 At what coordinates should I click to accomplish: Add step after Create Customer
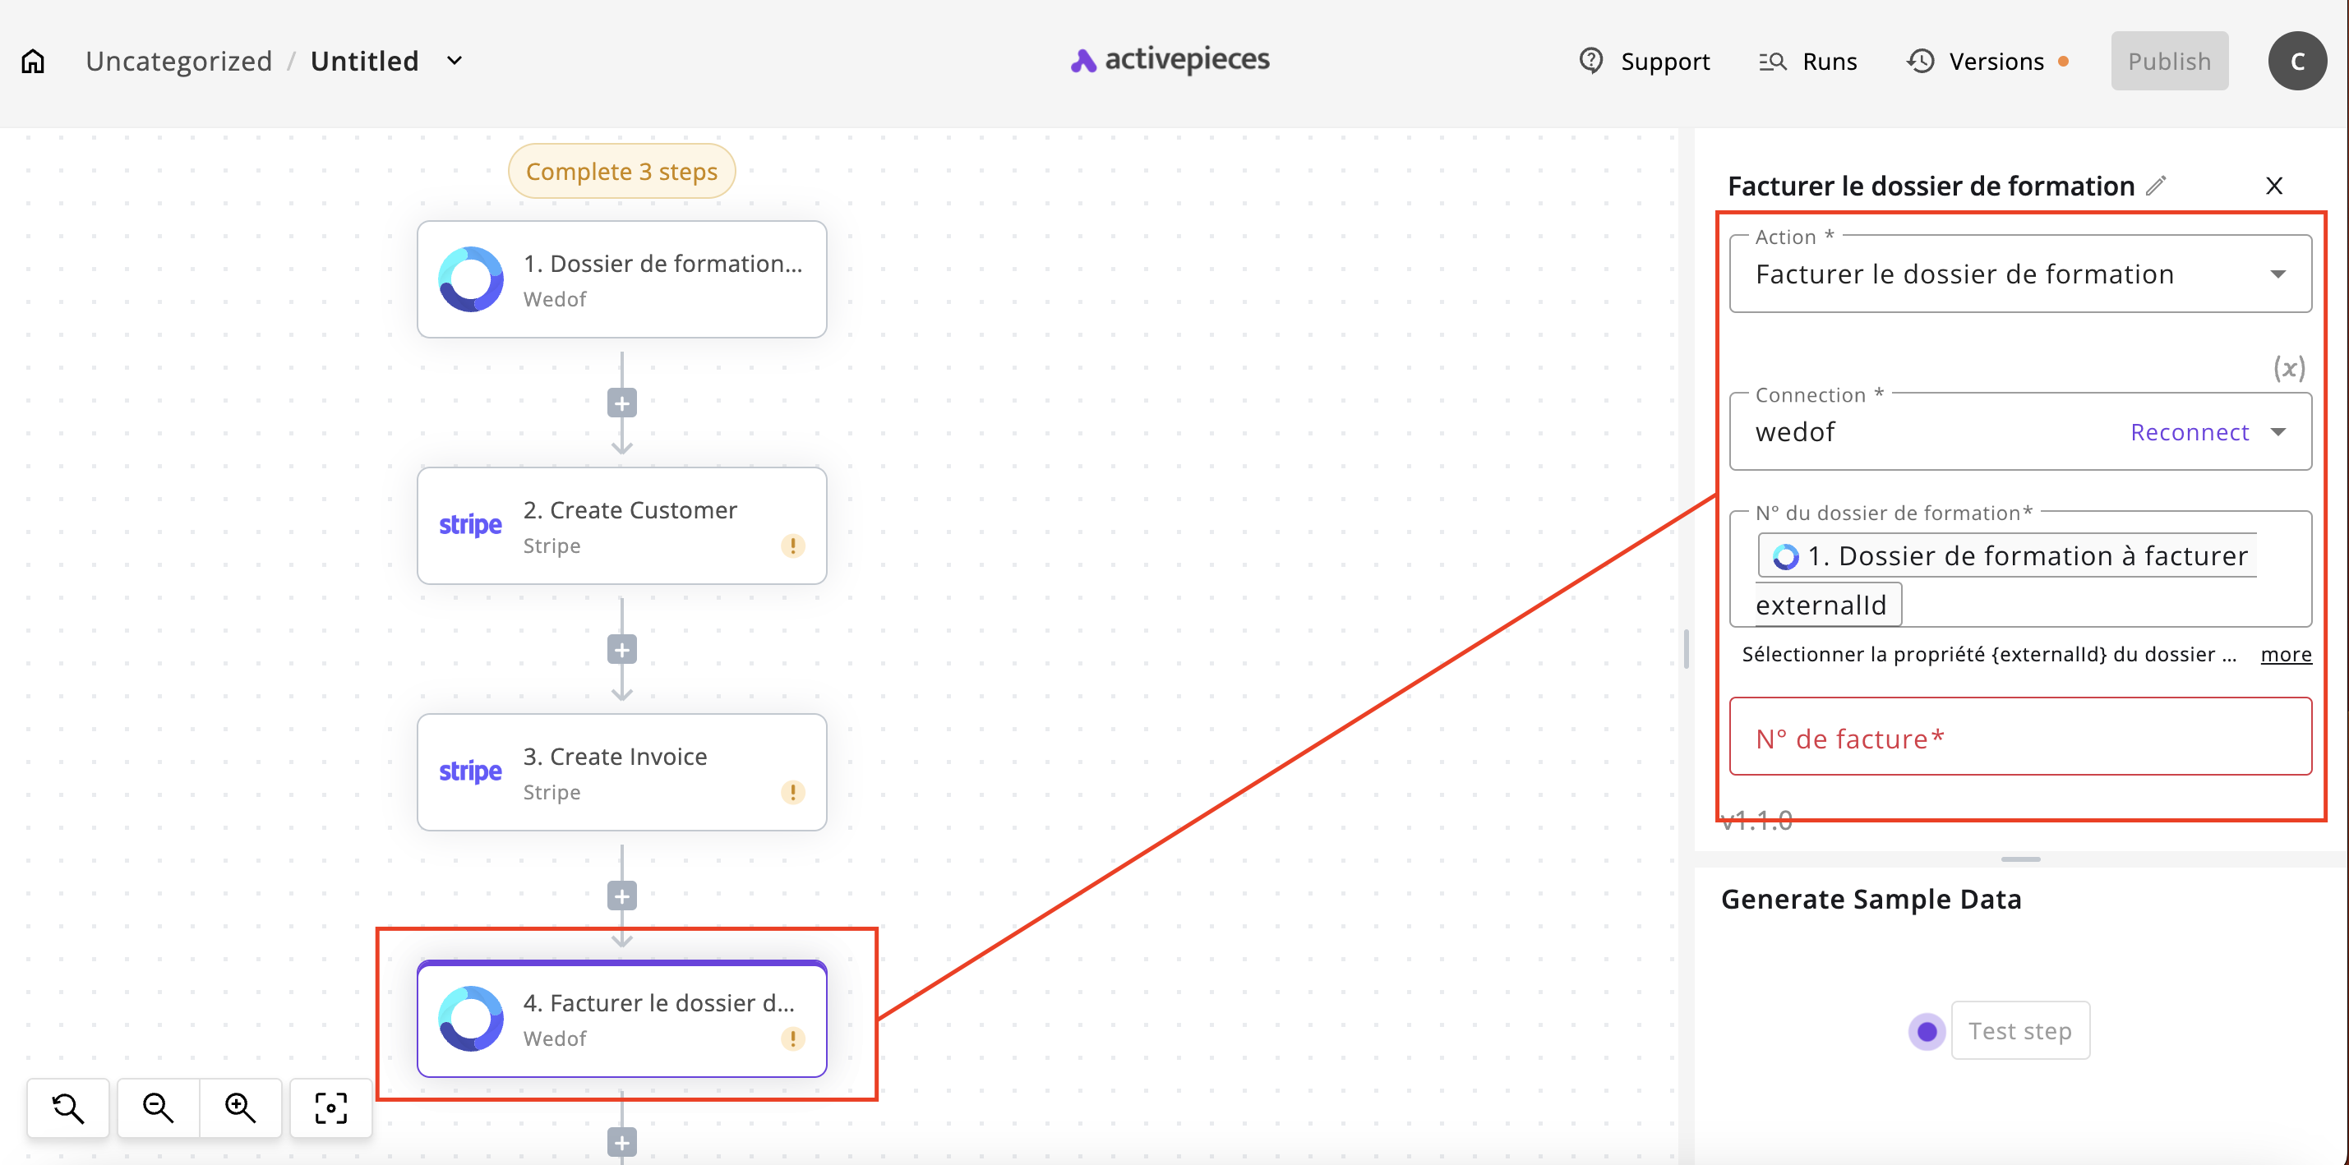point(622,649)
